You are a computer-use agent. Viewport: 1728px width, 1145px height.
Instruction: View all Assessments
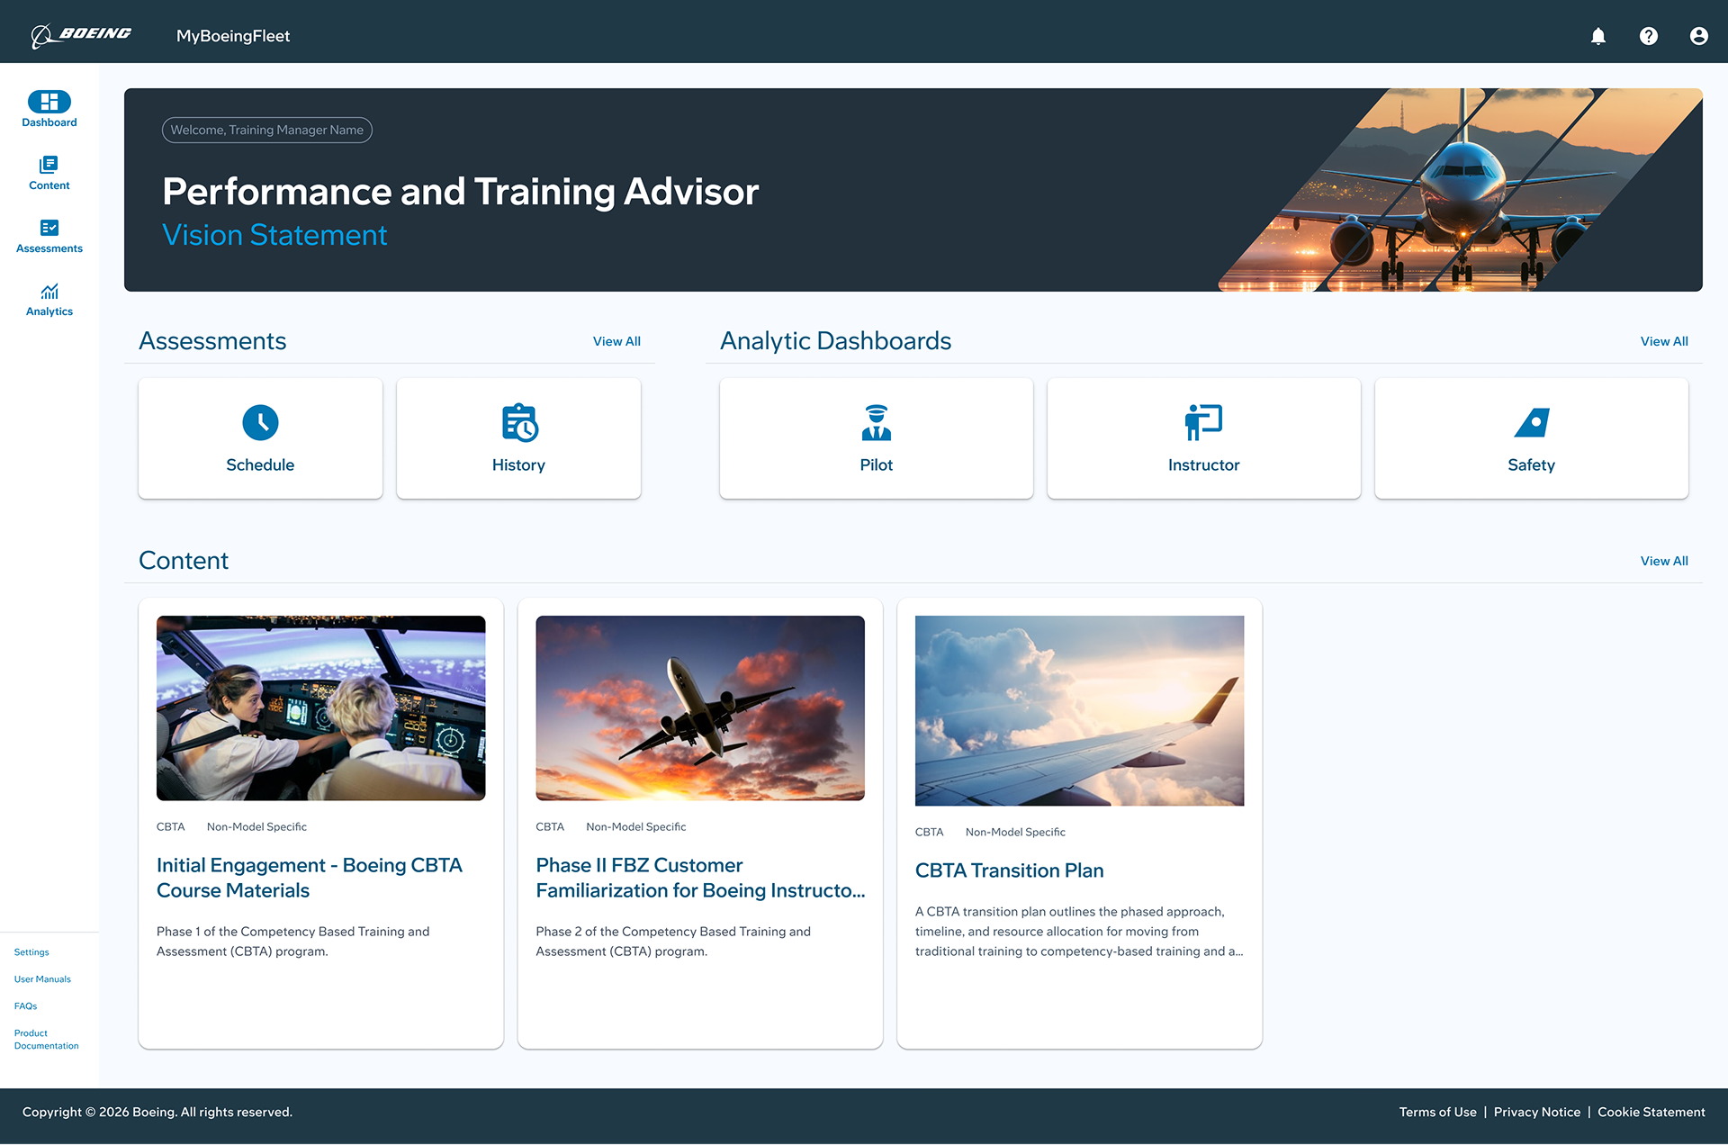click(616, 341)
